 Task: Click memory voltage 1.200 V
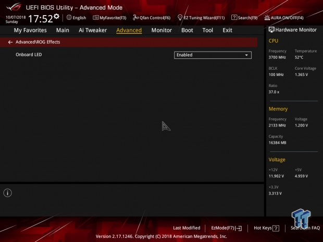pyautogui.click(x=301, y=125)
